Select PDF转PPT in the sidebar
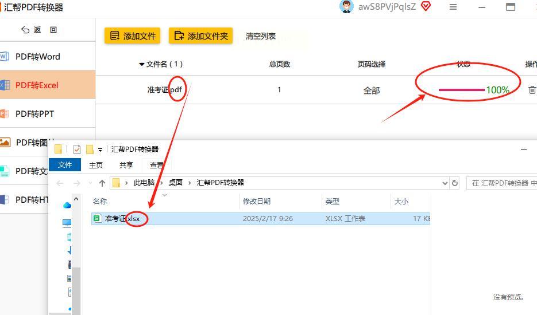The height and width of the screenshot is (315, 537). tap(48, 114)
